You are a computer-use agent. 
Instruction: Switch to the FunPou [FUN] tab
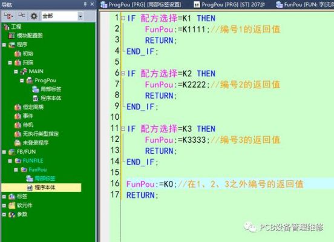pyautogui.click(x=304, y=4)
